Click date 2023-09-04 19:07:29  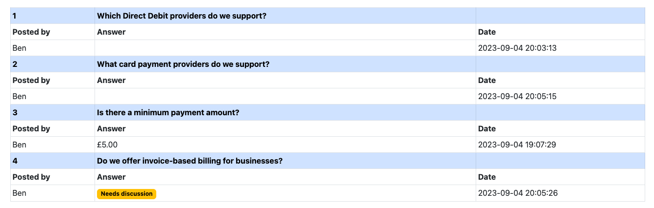[517, 145]
